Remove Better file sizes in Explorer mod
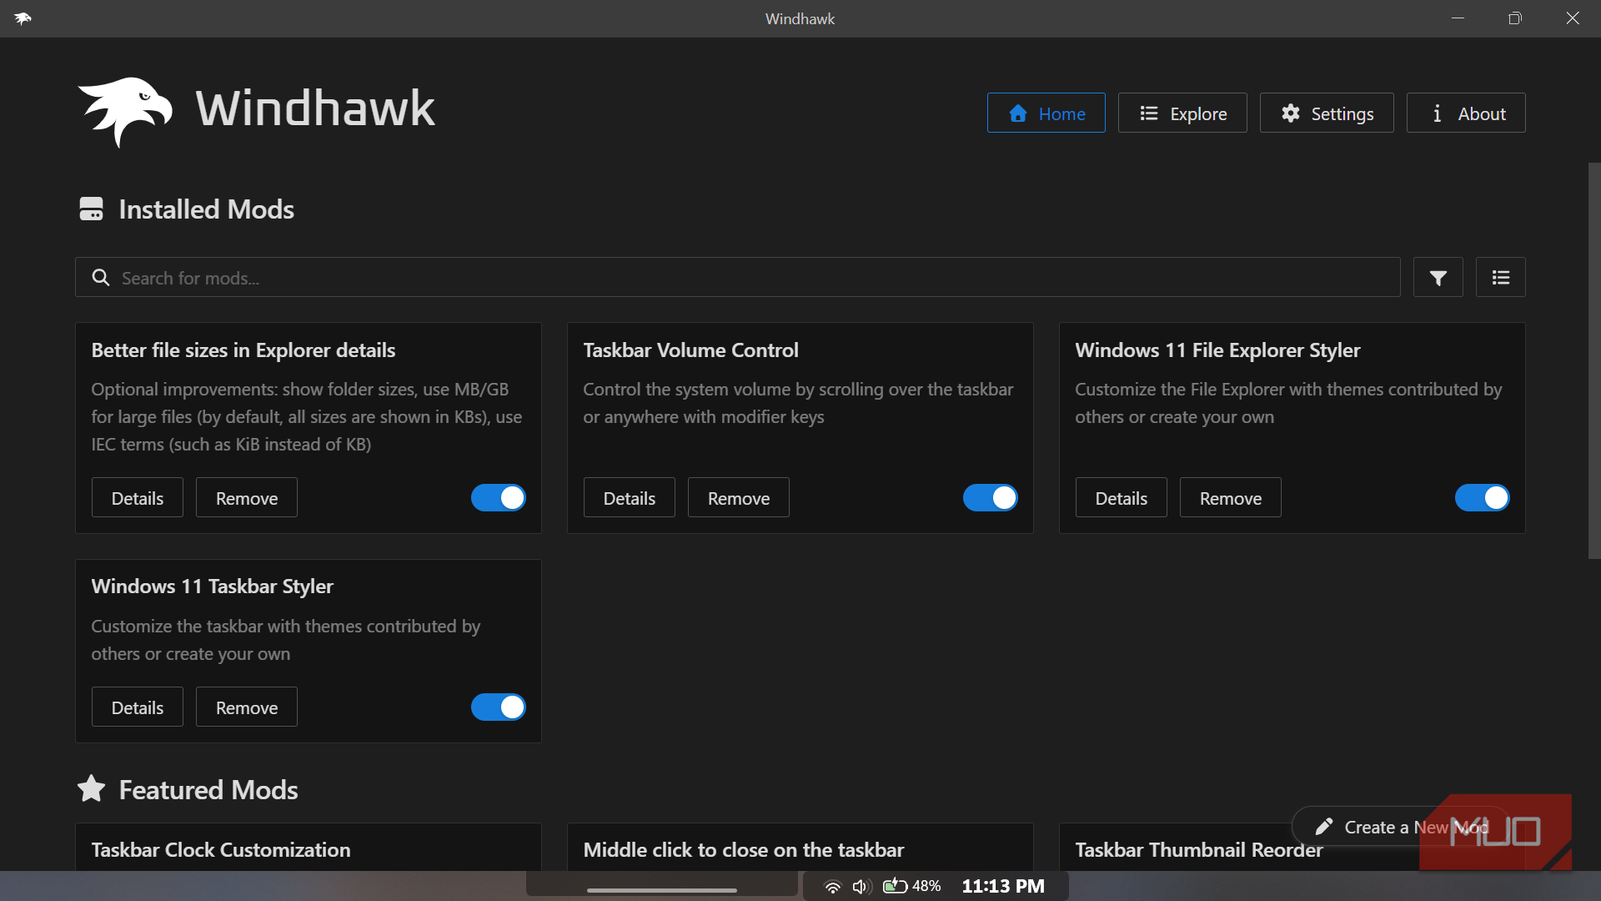The image size is (1601, 901). 247,498
